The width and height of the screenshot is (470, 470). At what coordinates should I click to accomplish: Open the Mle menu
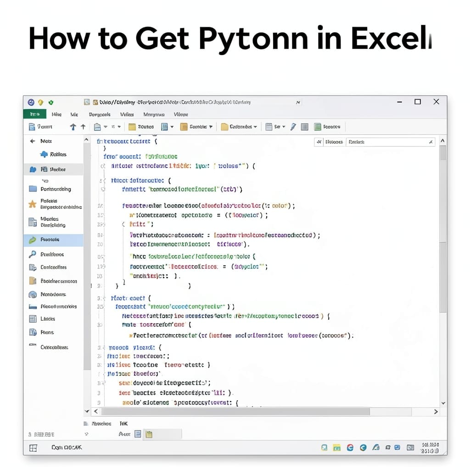[74, 114]
